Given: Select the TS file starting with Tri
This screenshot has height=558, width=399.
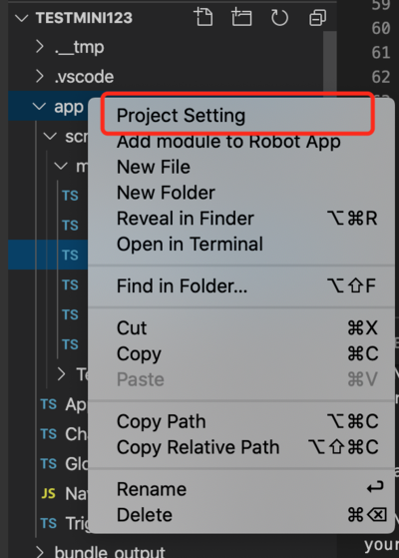Looking at the screenshot, I should [64, 523].
